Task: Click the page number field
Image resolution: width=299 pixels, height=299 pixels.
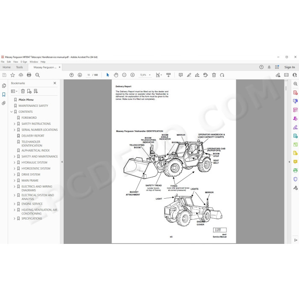Action: (x=88, y=75)
